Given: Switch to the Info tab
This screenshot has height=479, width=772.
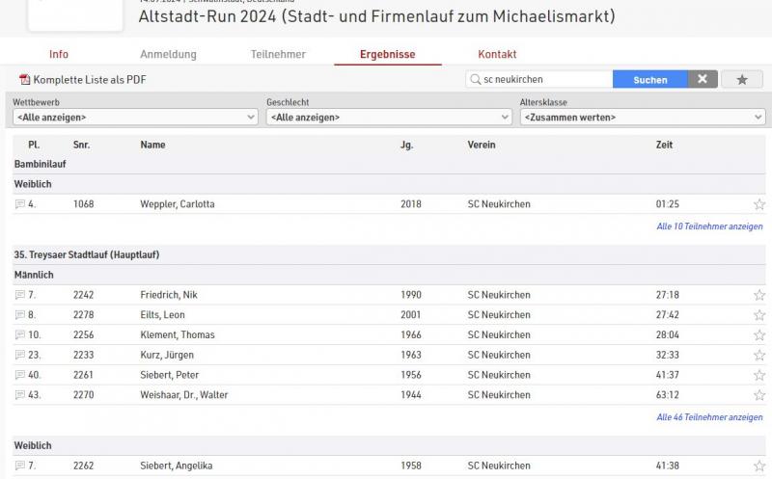Looking at the screenshot, I should (59, 54).
